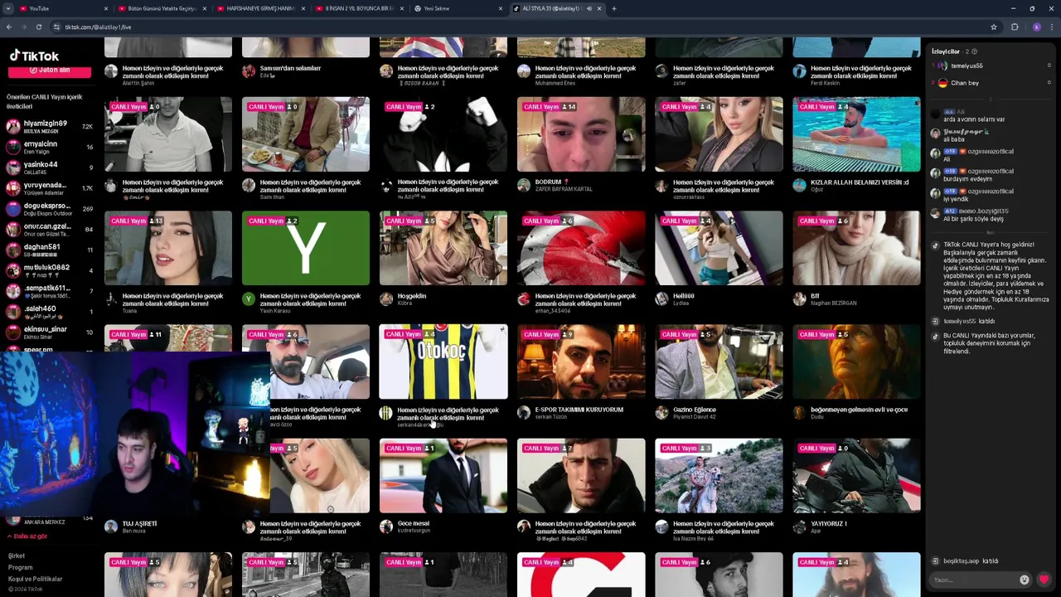Open the Bff live stream thumbnail
Viewport: 1061px width, 597px height.
pyautogui.click(x=856, y=248)
